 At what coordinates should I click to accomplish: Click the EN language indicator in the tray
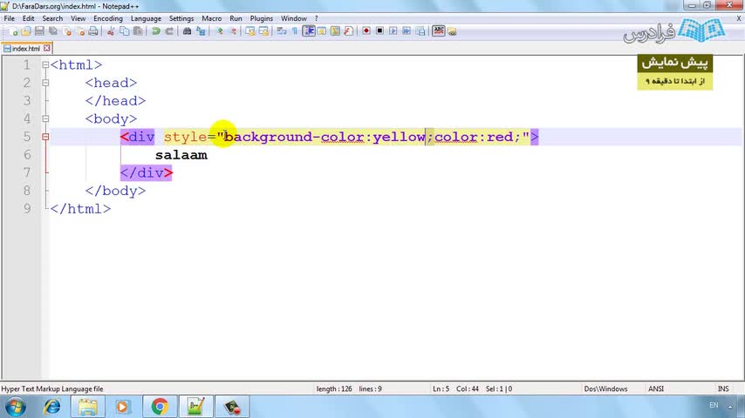tap(714, 405)
